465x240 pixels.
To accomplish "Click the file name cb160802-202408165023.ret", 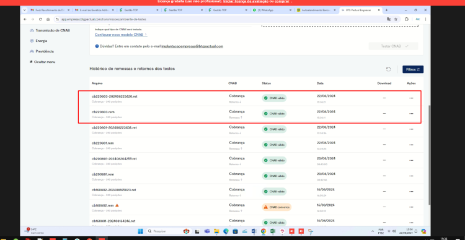I will [114, 190].
